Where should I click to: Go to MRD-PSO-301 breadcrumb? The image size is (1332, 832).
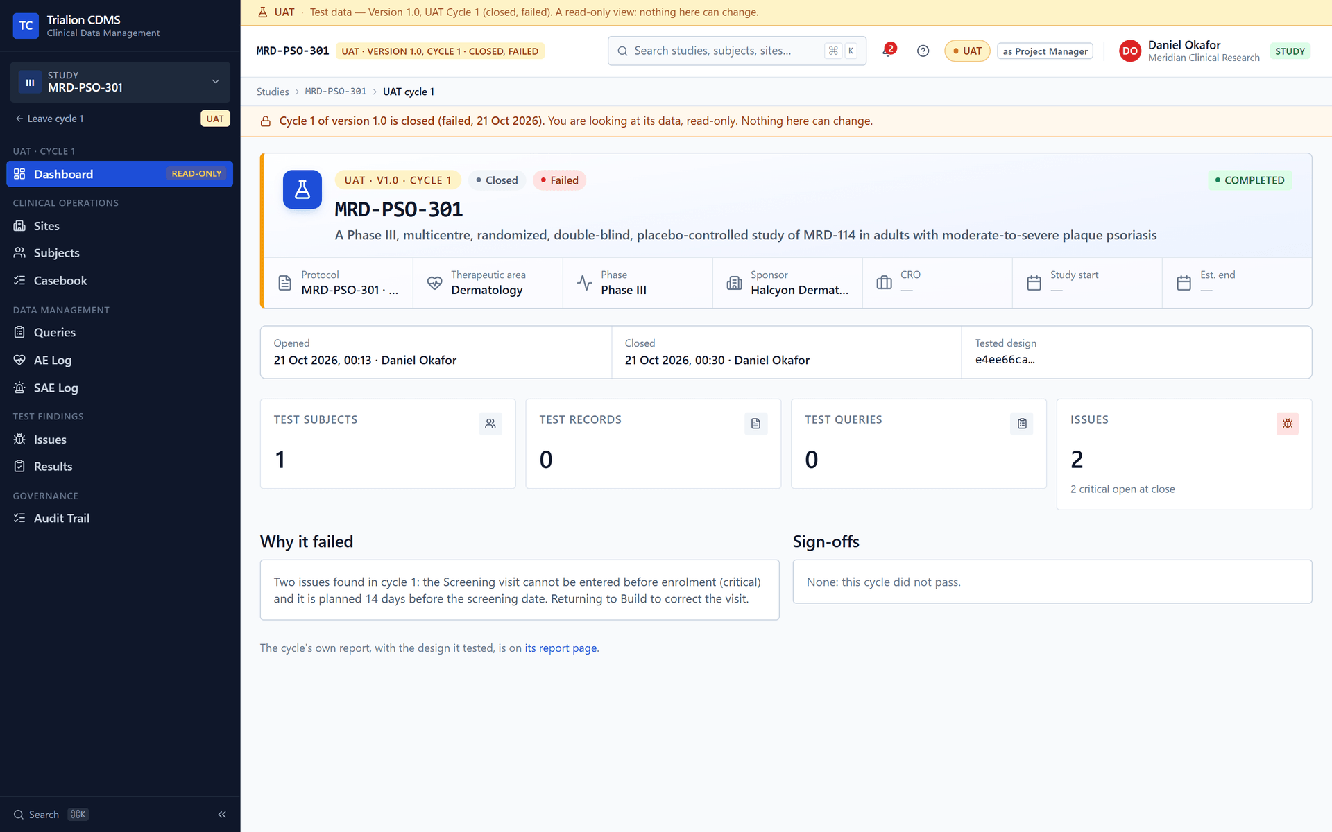[x=336, y=92]
